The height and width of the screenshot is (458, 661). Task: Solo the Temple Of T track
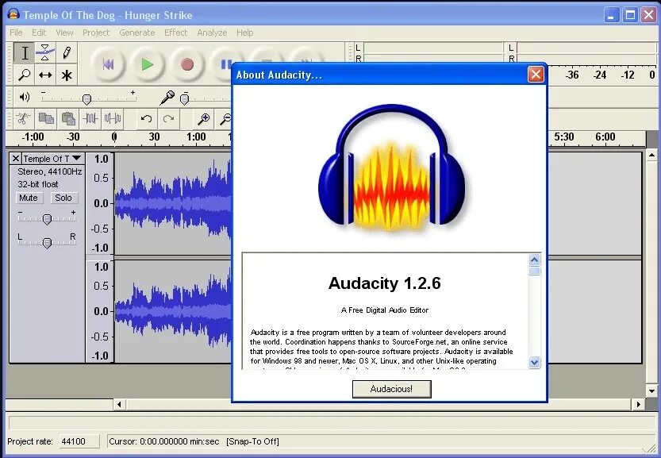tap(63, 198)
